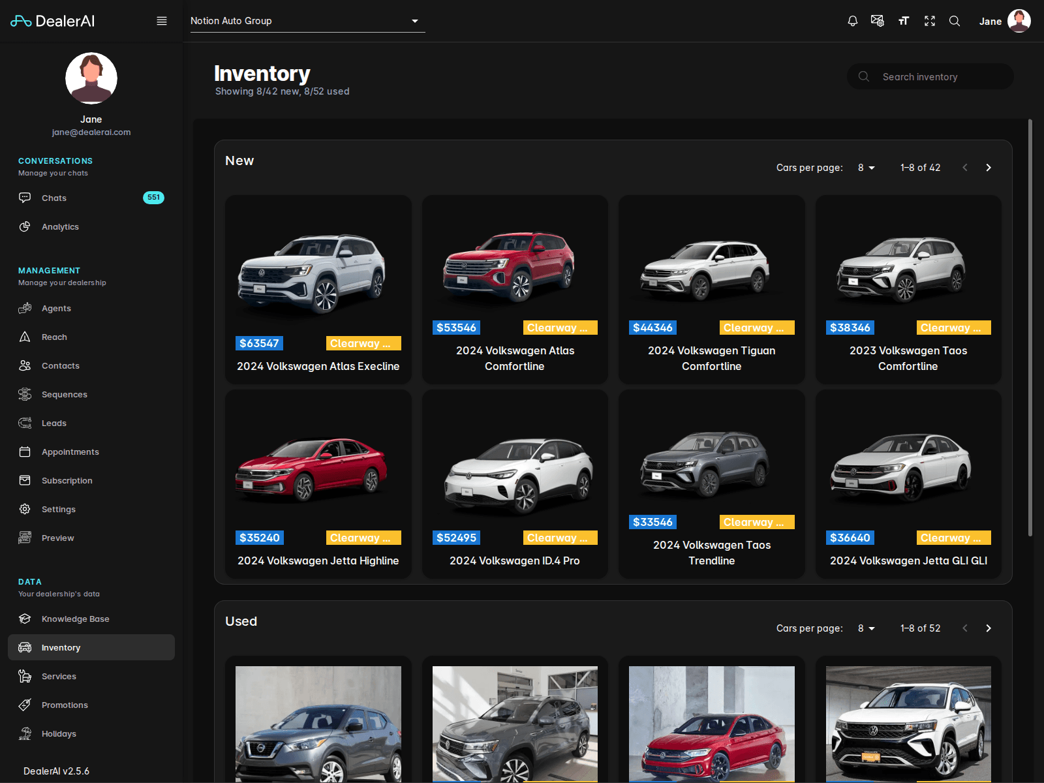The image size is (1044, 783).
Task: Open the Notion Auto Group dropdown
Action: point(307,20)
